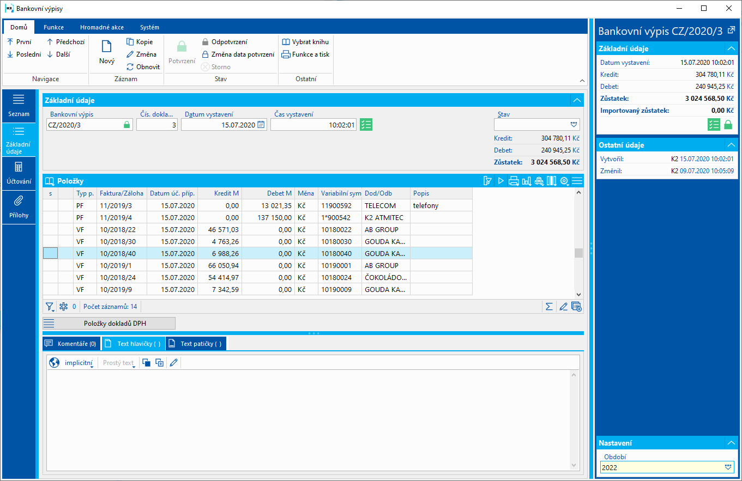Image resolution: width=742 pixels, height=481 pixels.
Task: Click Funkce a tisk in the ribbon
Action: click(x=305, y=54)
